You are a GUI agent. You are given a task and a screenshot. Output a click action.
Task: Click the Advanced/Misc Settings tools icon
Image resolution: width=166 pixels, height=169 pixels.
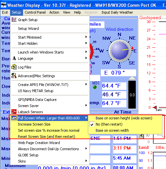coord(14,76)
